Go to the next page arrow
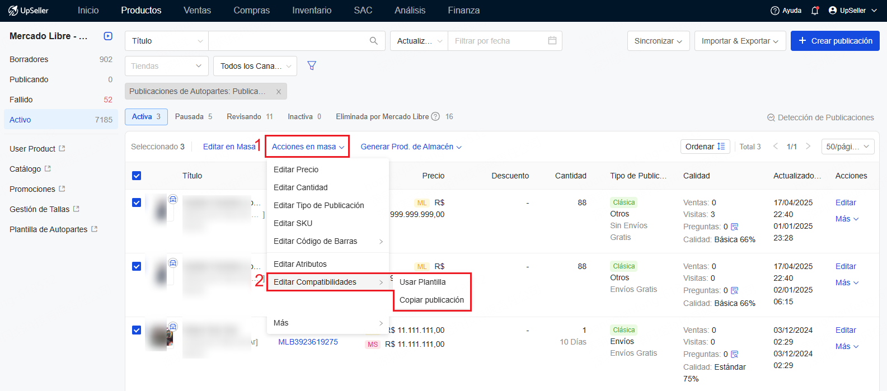This screenshot has width=887, height=391. (808, 147)
